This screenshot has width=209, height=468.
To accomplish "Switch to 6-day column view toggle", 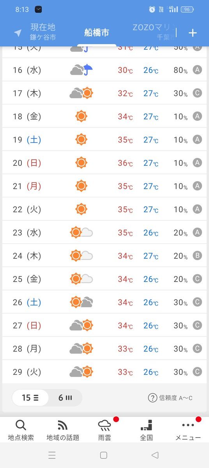I will (65, 398).
